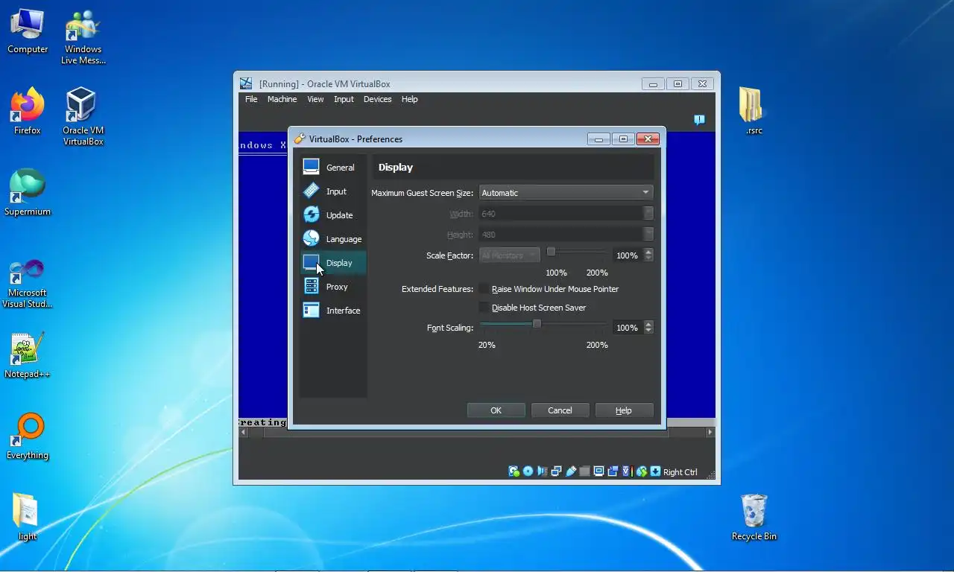Click VM window horizontal scrollbar right arrow
Screen dimensions: 954x572
pos(710,432)
